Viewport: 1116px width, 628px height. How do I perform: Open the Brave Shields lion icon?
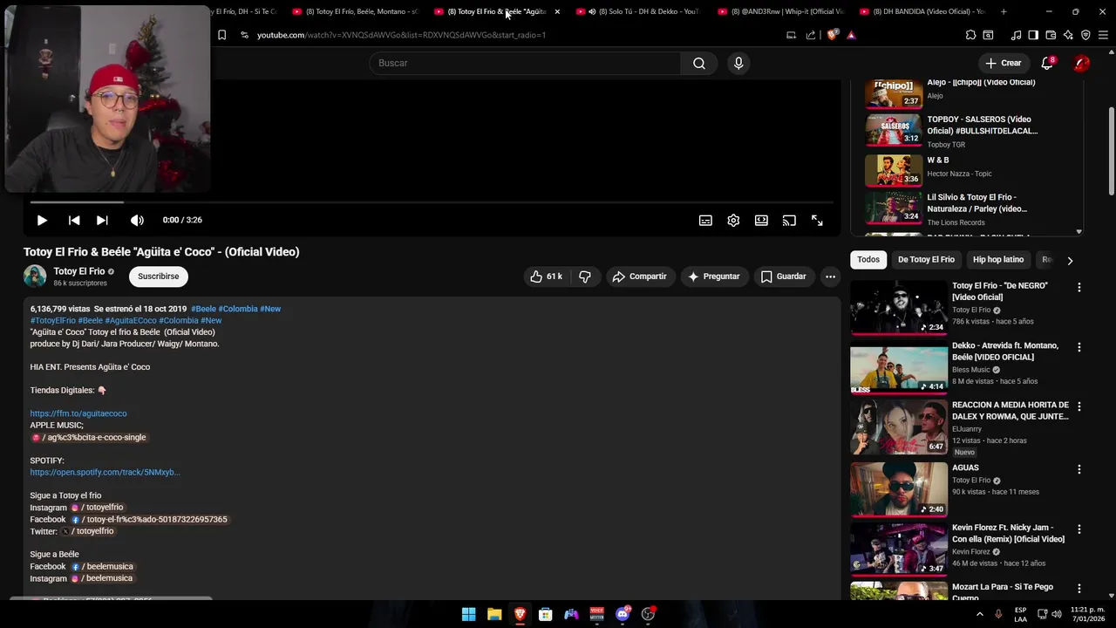pyautogui.click(x=833, y=35)
